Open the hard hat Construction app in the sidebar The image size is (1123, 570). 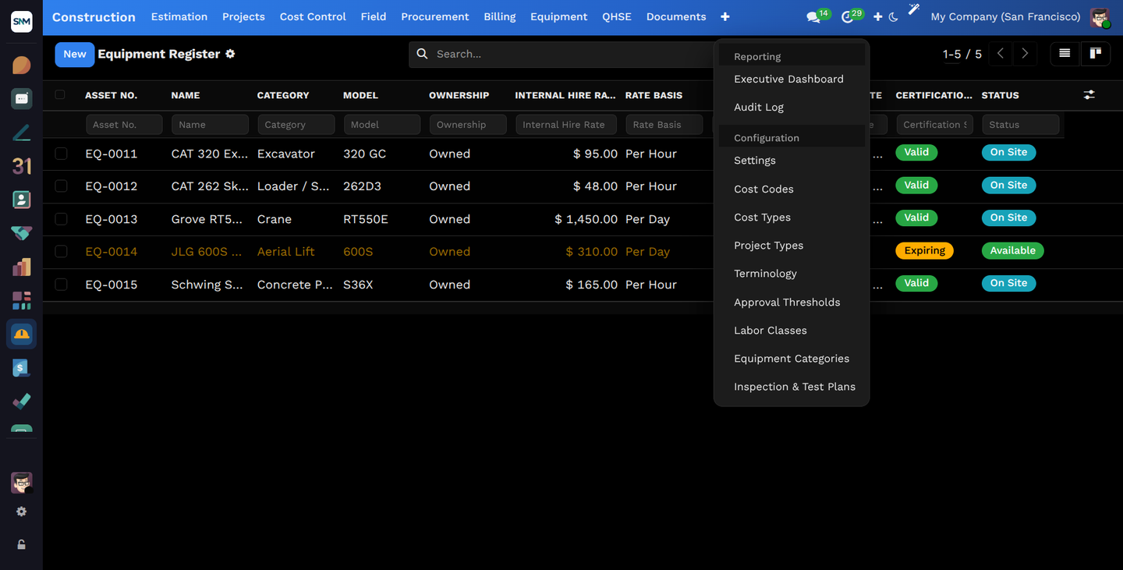(22, 335)
